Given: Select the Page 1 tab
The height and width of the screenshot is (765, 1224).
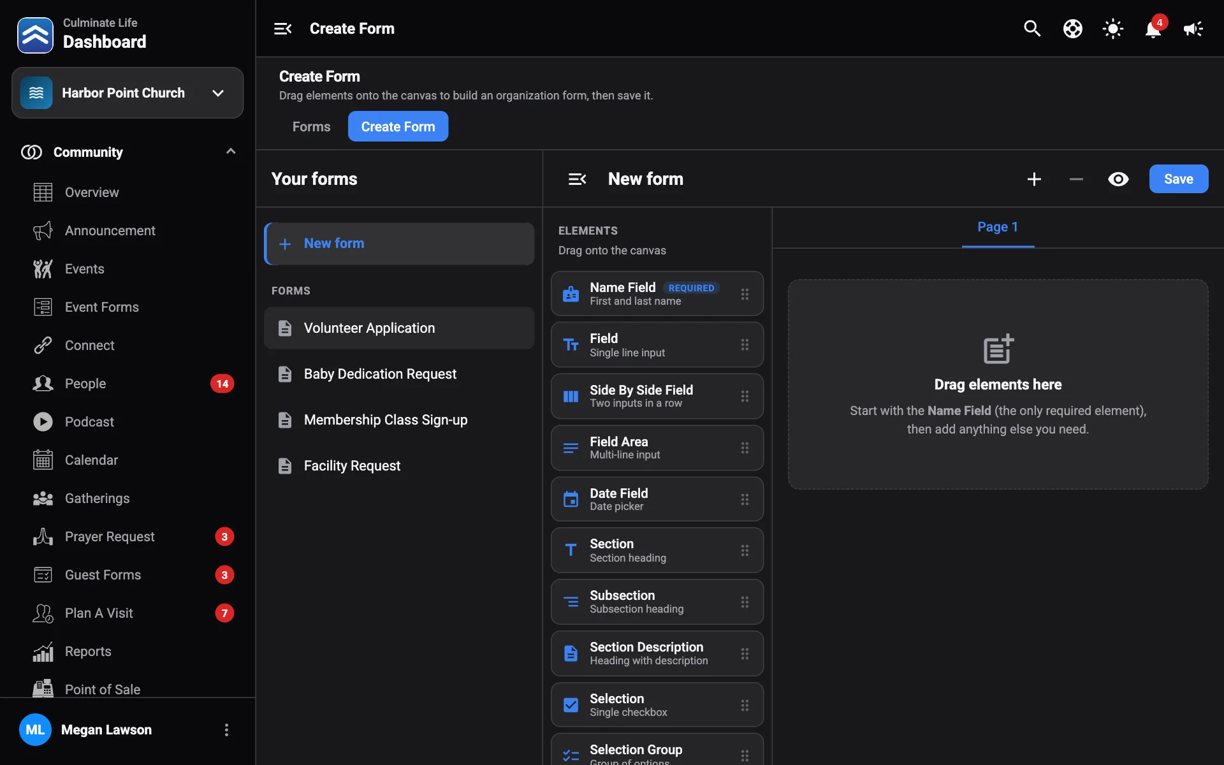Looking at the screenshot, I should click(998, 227).
